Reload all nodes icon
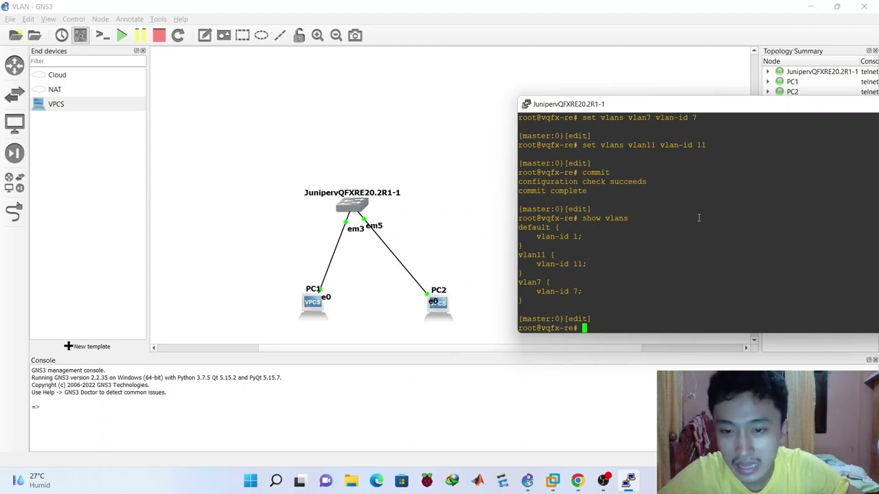Image resolution: width=879 pixels, height=494 pixels. tap(177, 35)
